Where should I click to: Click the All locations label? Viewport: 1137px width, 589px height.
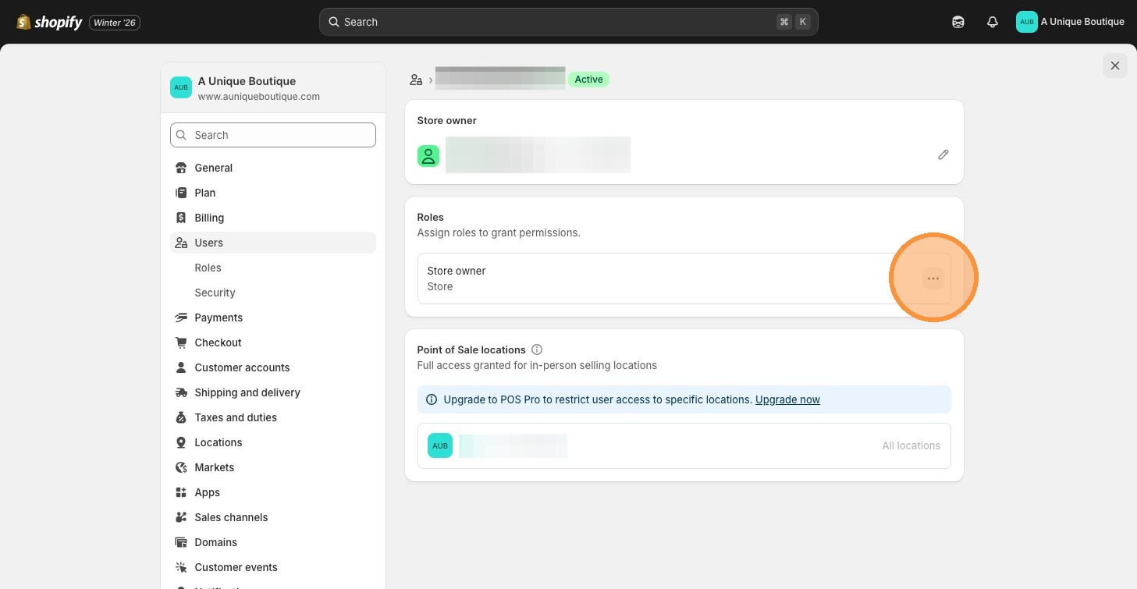pyautogui.click(x=911, y=445)
